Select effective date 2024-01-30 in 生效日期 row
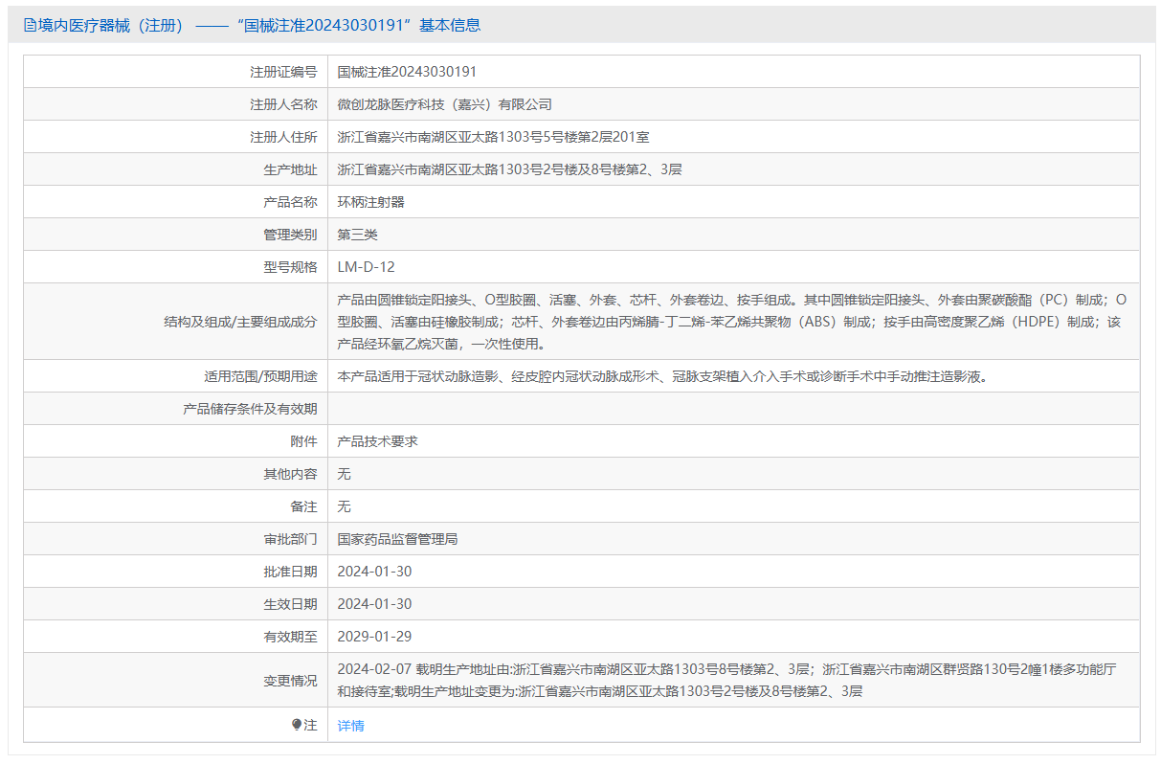 (374, 604)
